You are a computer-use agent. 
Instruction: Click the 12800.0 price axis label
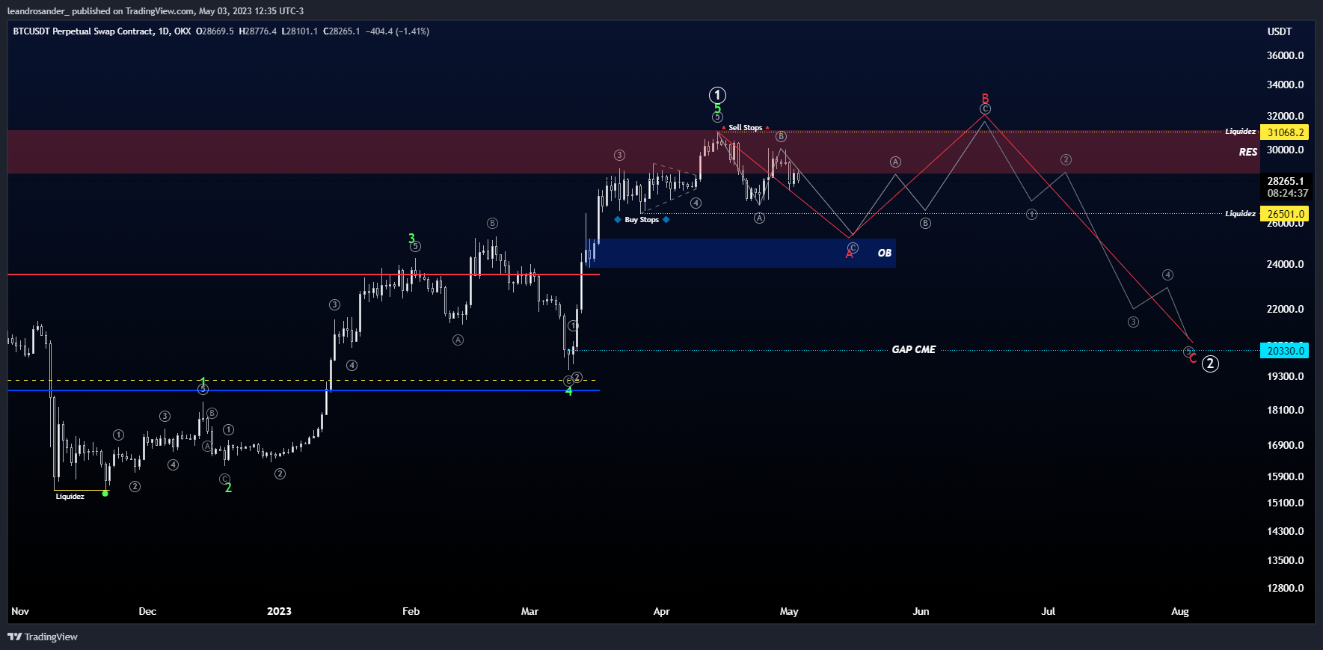tap(1286, 588)
